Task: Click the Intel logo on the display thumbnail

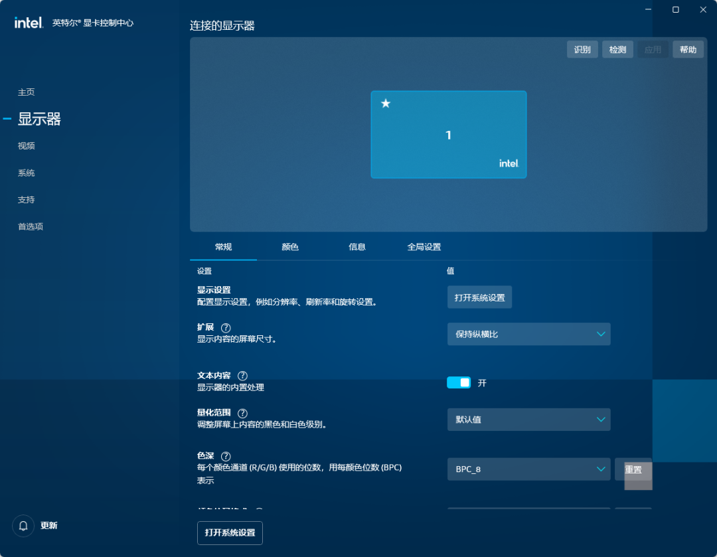Action: 509,163
